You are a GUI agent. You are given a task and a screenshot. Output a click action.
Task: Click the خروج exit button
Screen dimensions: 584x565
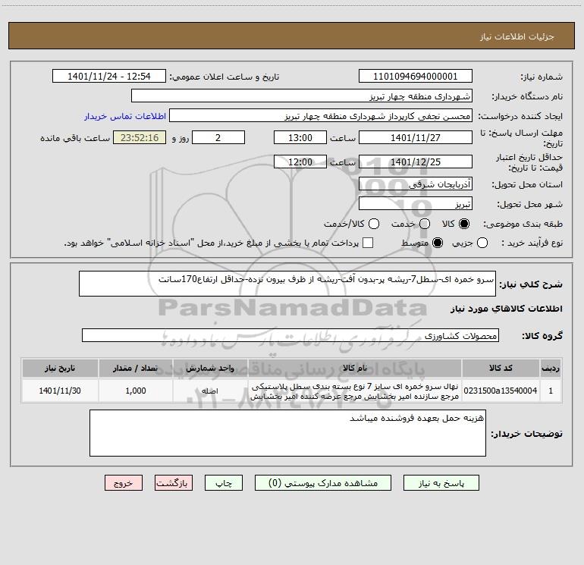(124, 483)
